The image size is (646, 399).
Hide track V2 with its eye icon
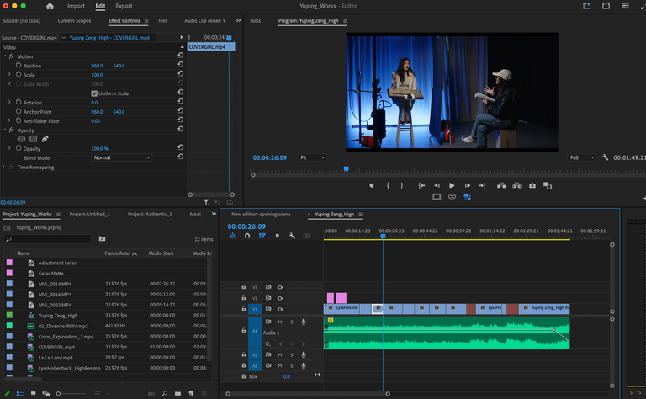click(x=280, y=298)
